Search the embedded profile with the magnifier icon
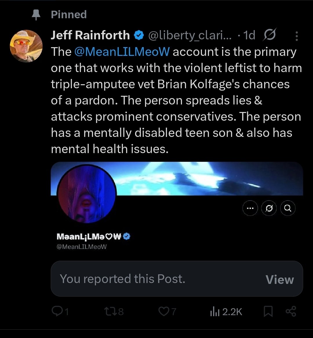Image resolution: width=313 pixels, height=338 pixels. [x=288, y=208]
